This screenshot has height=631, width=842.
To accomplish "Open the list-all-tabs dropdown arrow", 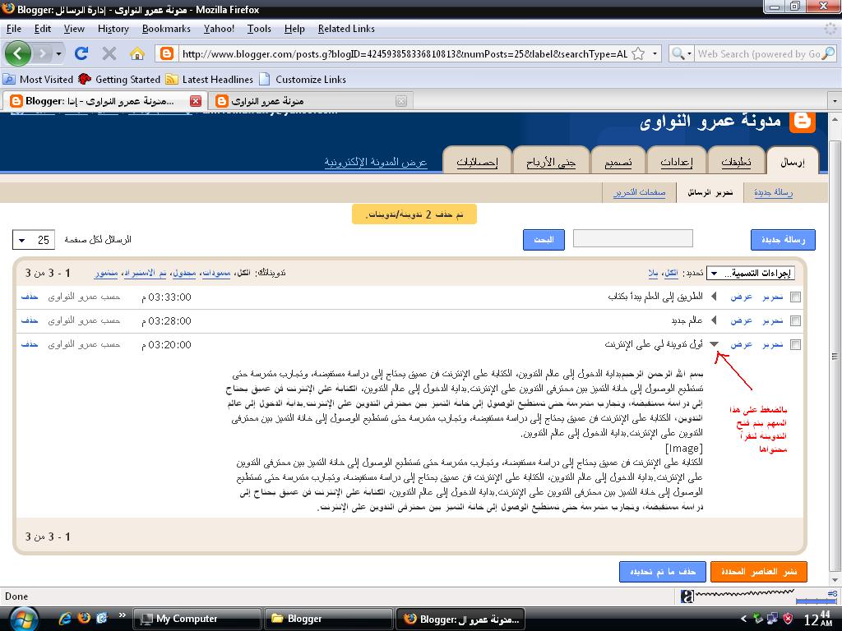I will pos(835,101).
